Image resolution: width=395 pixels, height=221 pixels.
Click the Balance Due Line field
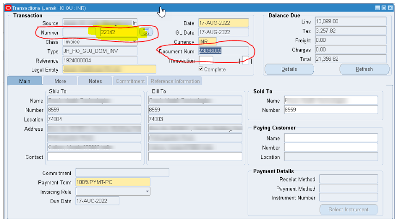point(351,21)
